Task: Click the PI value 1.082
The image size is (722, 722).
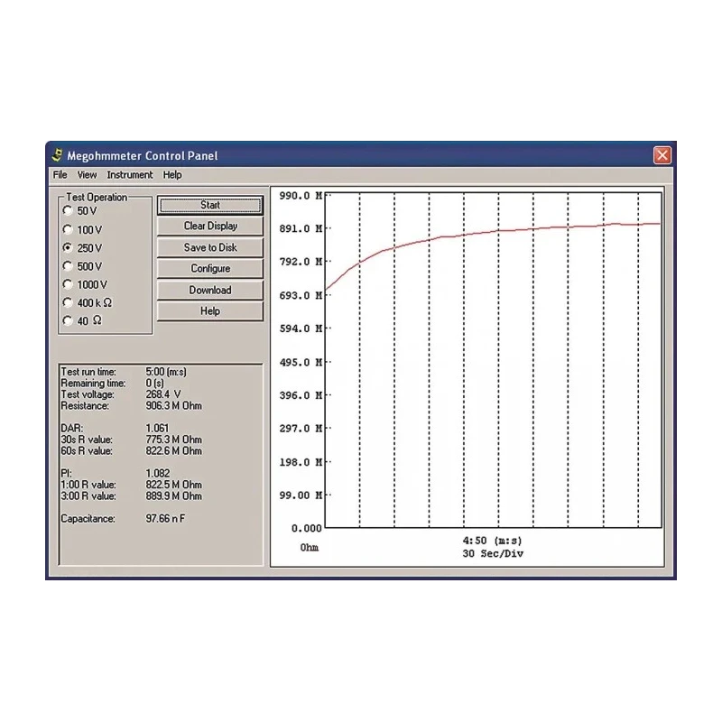Action: point(157,473)
